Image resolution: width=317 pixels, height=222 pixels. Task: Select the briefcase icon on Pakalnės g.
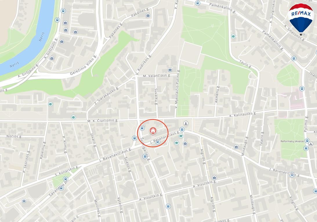click(148, 16)
